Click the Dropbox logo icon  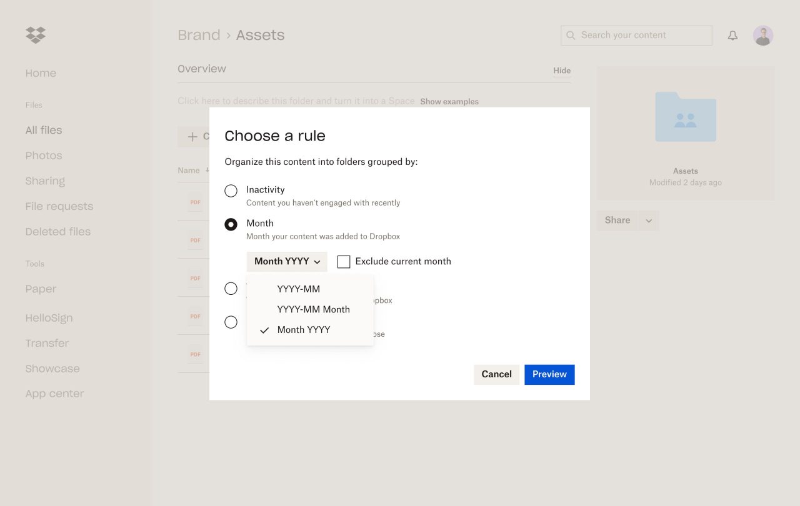(x=35, y=35)
